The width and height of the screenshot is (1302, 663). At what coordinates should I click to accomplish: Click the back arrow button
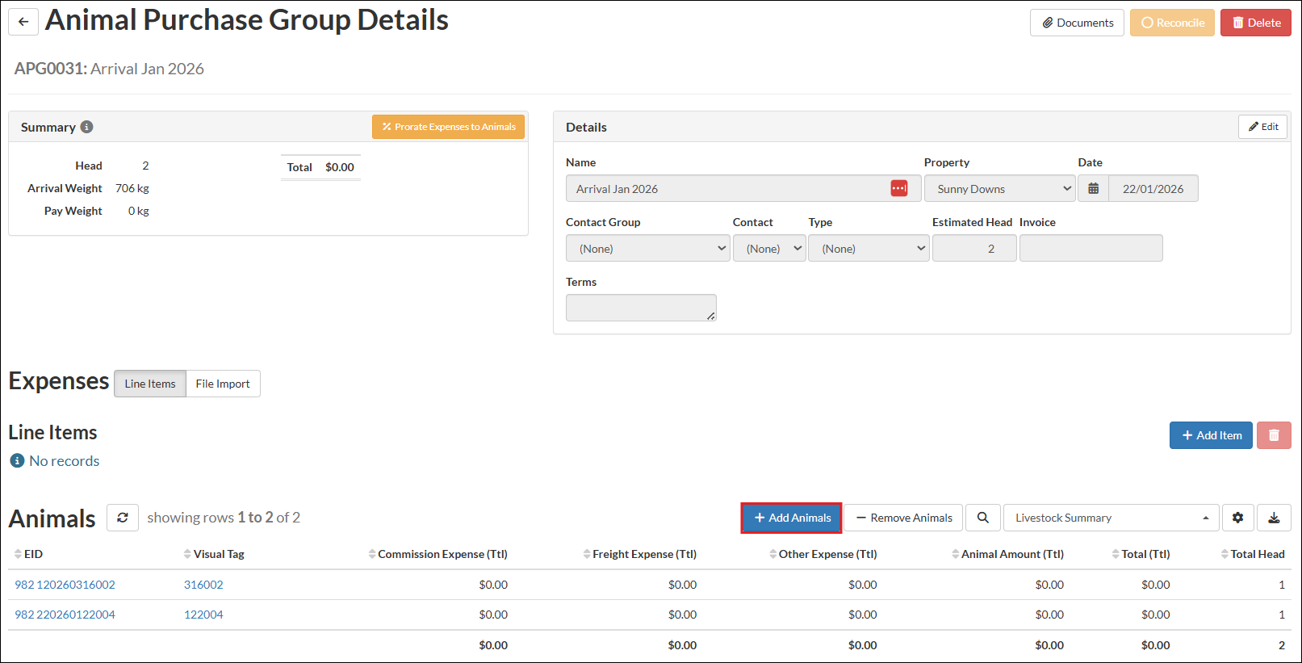pyautogui.click(x=23, y=22)
